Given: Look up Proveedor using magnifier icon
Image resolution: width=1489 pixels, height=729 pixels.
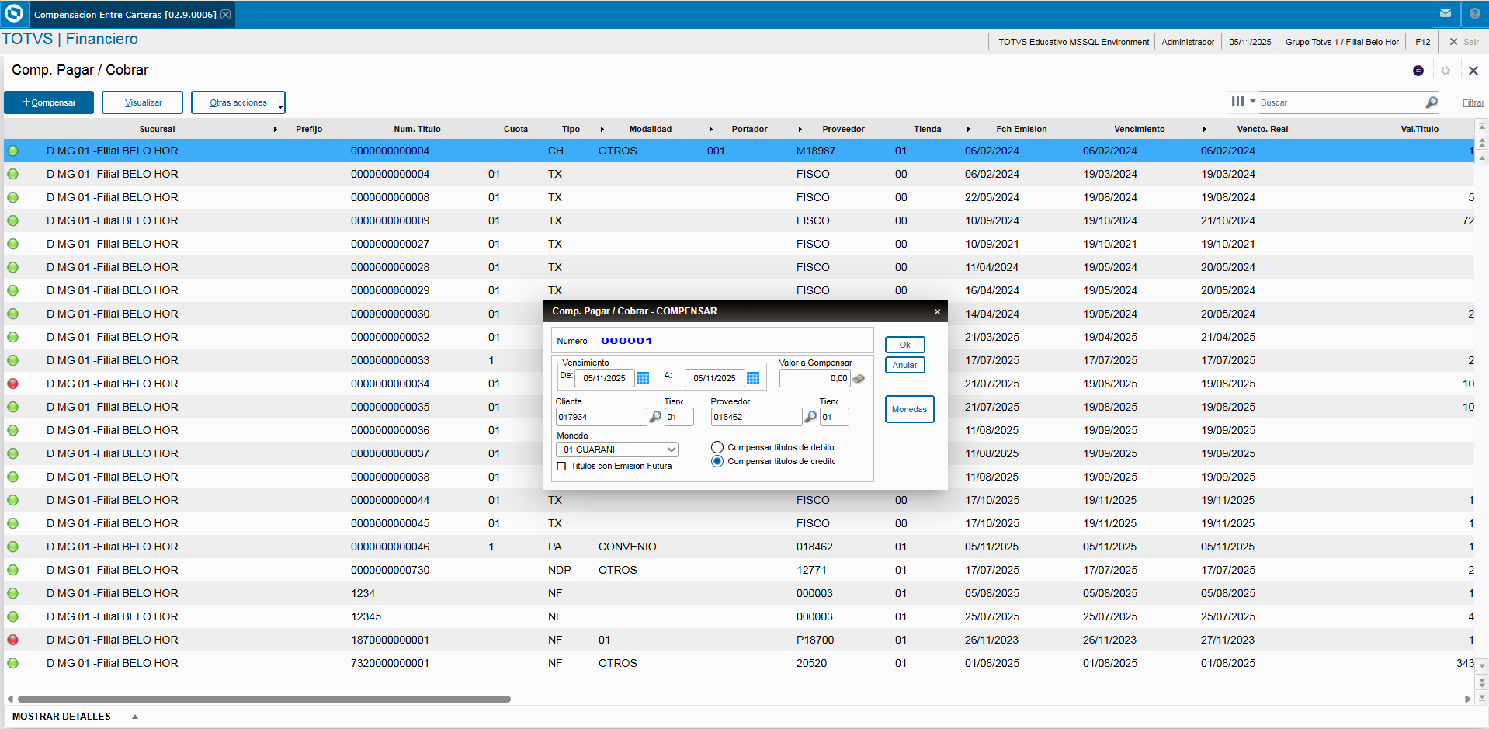Looking at the screenshot, I should point(810,417).
